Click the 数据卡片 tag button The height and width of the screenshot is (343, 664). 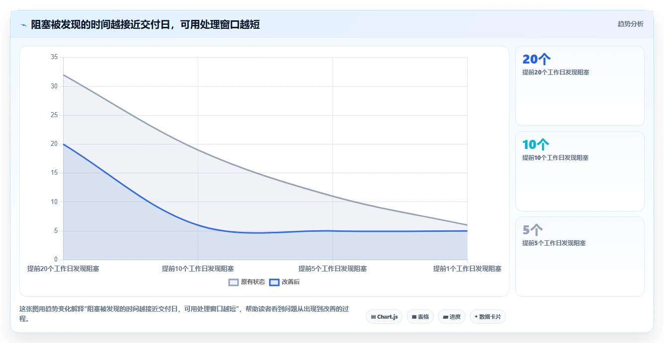[x=488, y=317]
